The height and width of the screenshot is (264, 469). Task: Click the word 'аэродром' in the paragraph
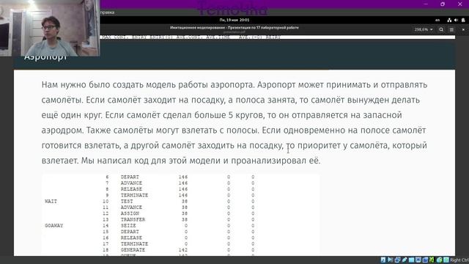click(x=62, y=131)
